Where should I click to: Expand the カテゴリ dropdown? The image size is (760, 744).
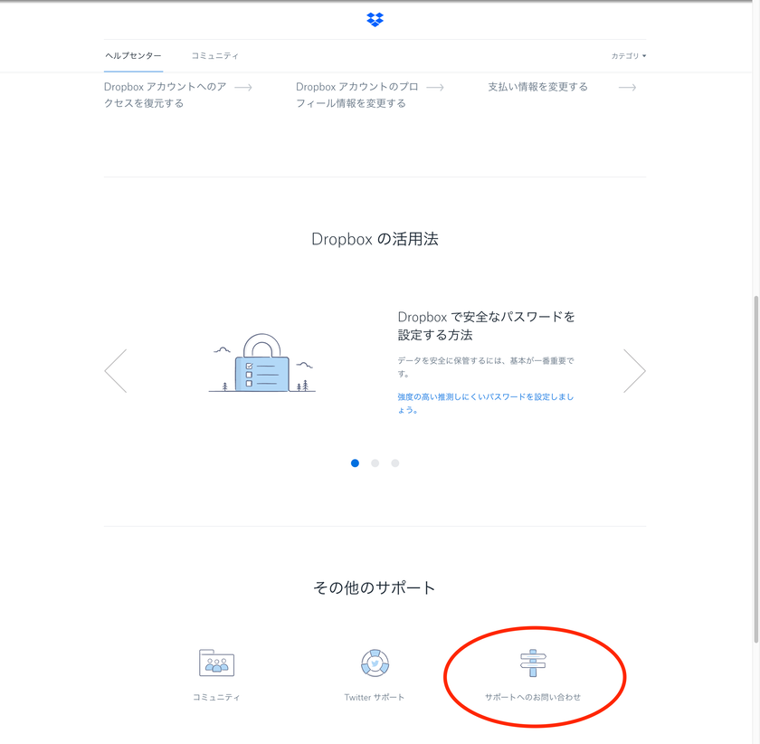point(628,56)
